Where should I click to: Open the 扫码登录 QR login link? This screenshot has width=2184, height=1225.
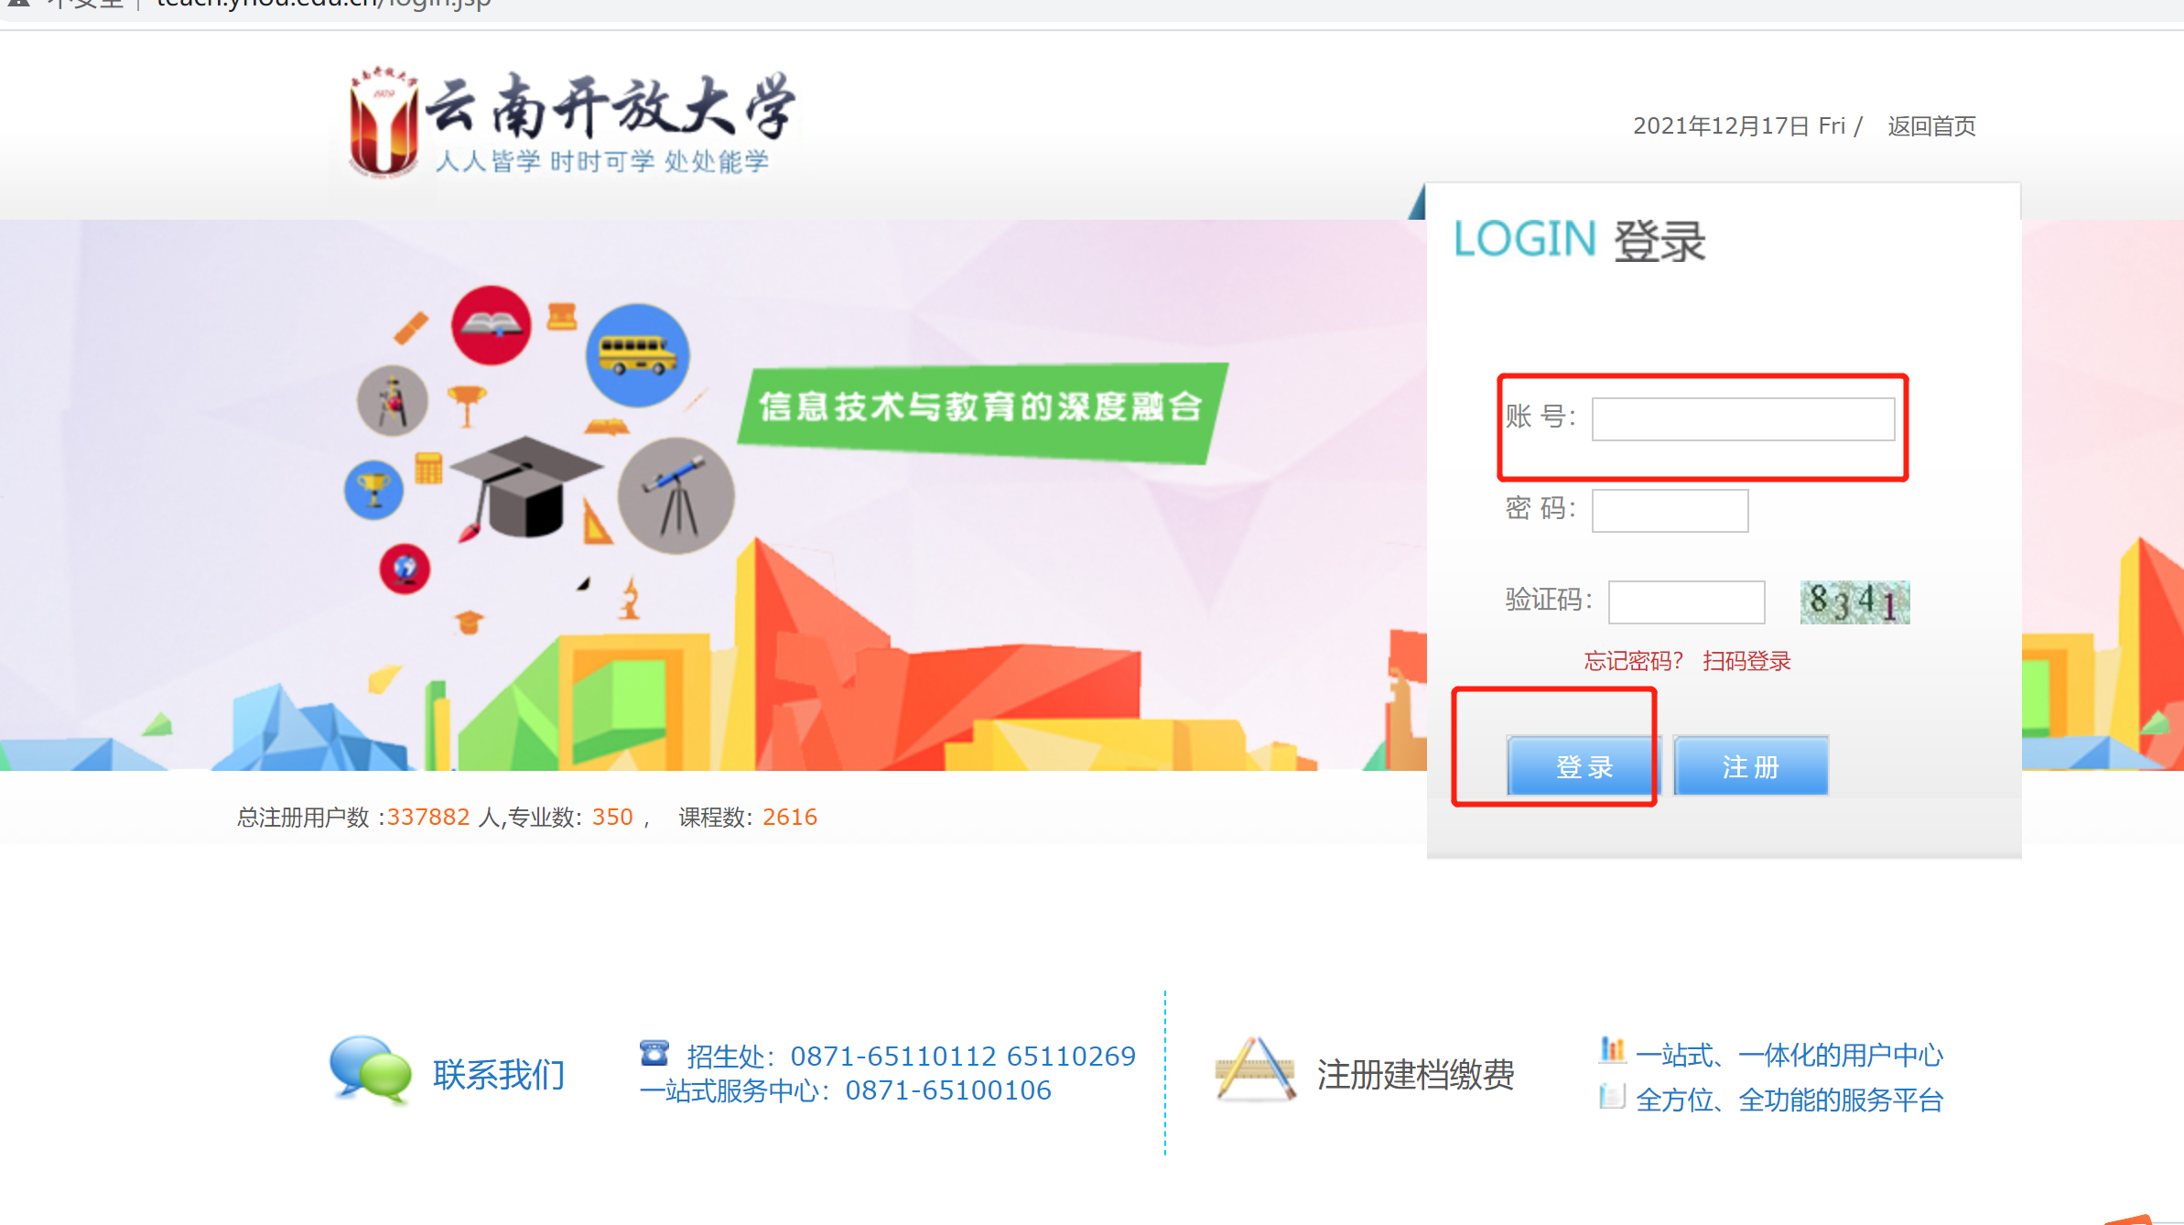(1746, 661)
